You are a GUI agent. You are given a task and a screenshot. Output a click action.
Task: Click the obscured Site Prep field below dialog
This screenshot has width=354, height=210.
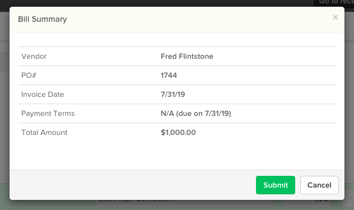pos(184,203)
